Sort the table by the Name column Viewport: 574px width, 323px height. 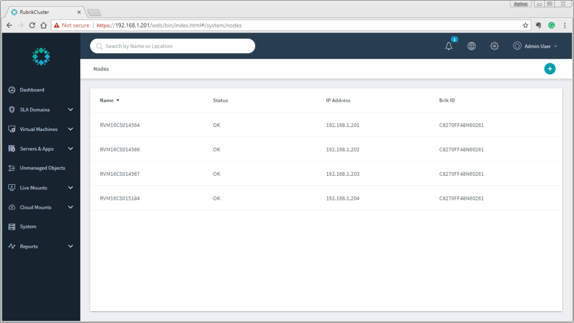pyautogui.click(x=108, y=100)
